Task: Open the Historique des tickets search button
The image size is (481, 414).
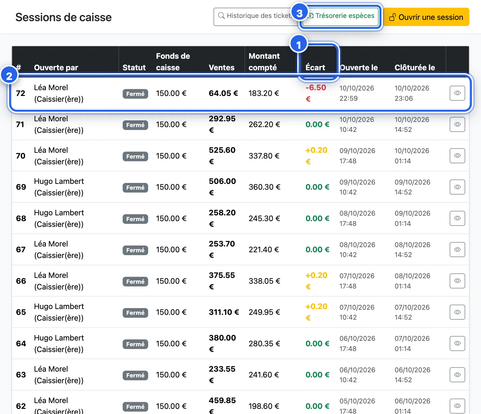Action: click(256, 17)
